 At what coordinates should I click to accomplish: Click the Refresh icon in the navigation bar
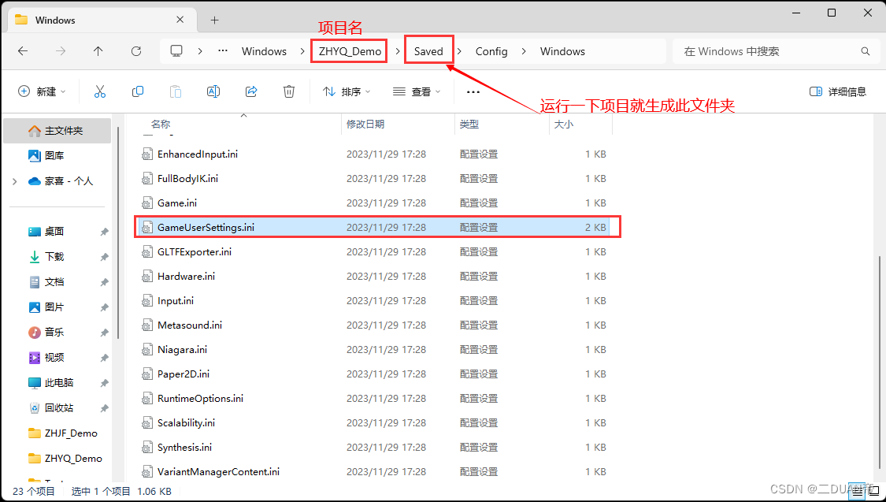click(135, 50)
